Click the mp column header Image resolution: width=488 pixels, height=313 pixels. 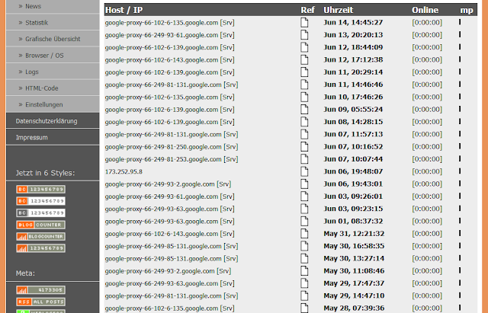467,11
